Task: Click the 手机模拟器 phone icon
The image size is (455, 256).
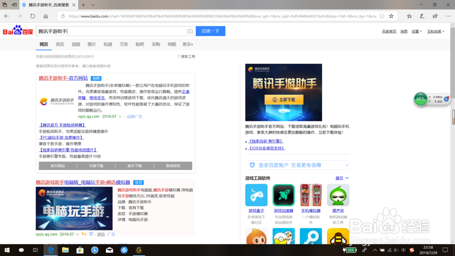Action: point(311,195)
